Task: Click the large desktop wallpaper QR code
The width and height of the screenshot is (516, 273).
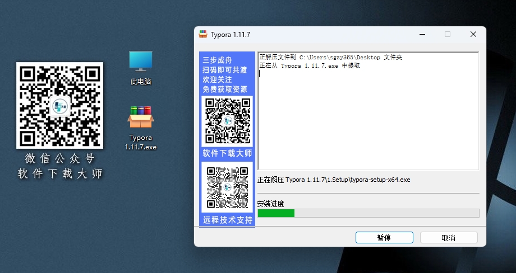Action: pyautogui.click(x=59, y=105)
